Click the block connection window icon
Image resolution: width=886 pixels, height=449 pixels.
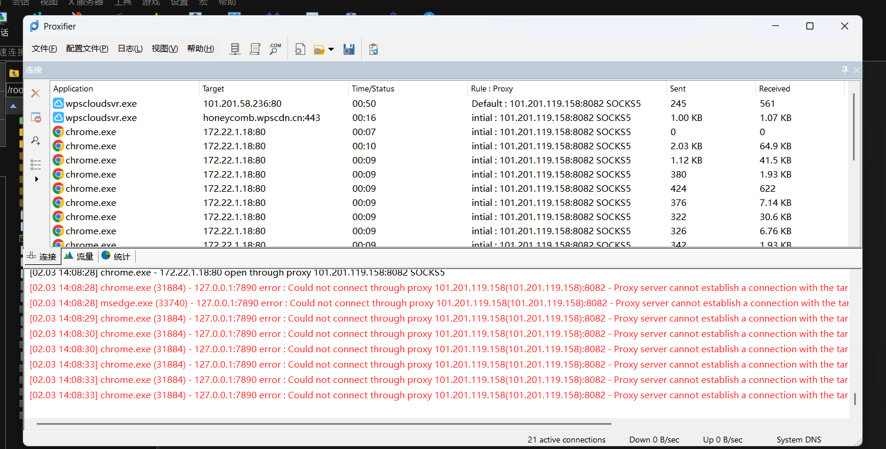(35, 117)
